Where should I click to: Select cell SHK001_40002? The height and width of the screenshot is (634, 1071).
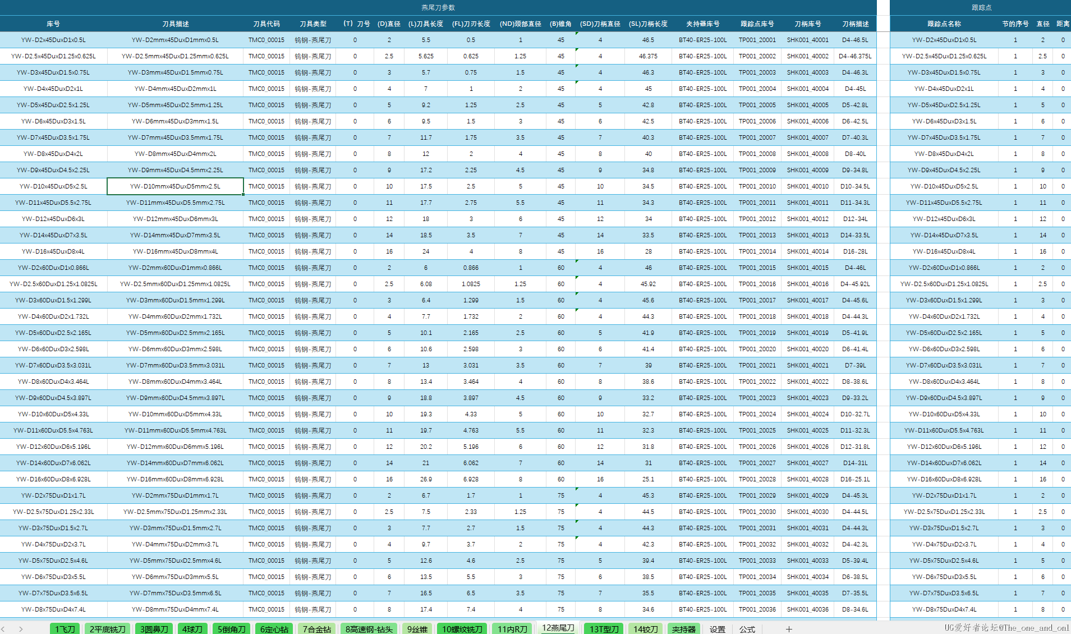[x=808, y=56]
